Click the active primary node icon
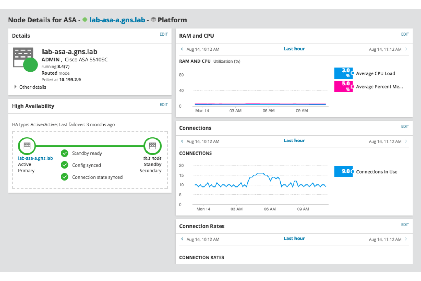Viewport: 421px width, 281px height. (27, 146)
